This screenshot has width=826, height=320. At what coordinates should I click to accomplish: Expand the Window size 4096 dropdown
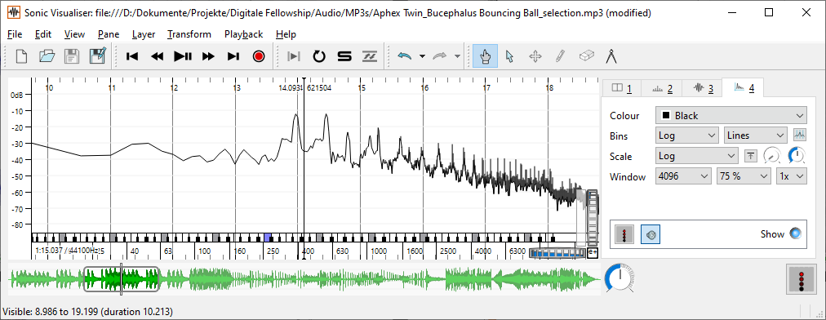tap(683, 176)
